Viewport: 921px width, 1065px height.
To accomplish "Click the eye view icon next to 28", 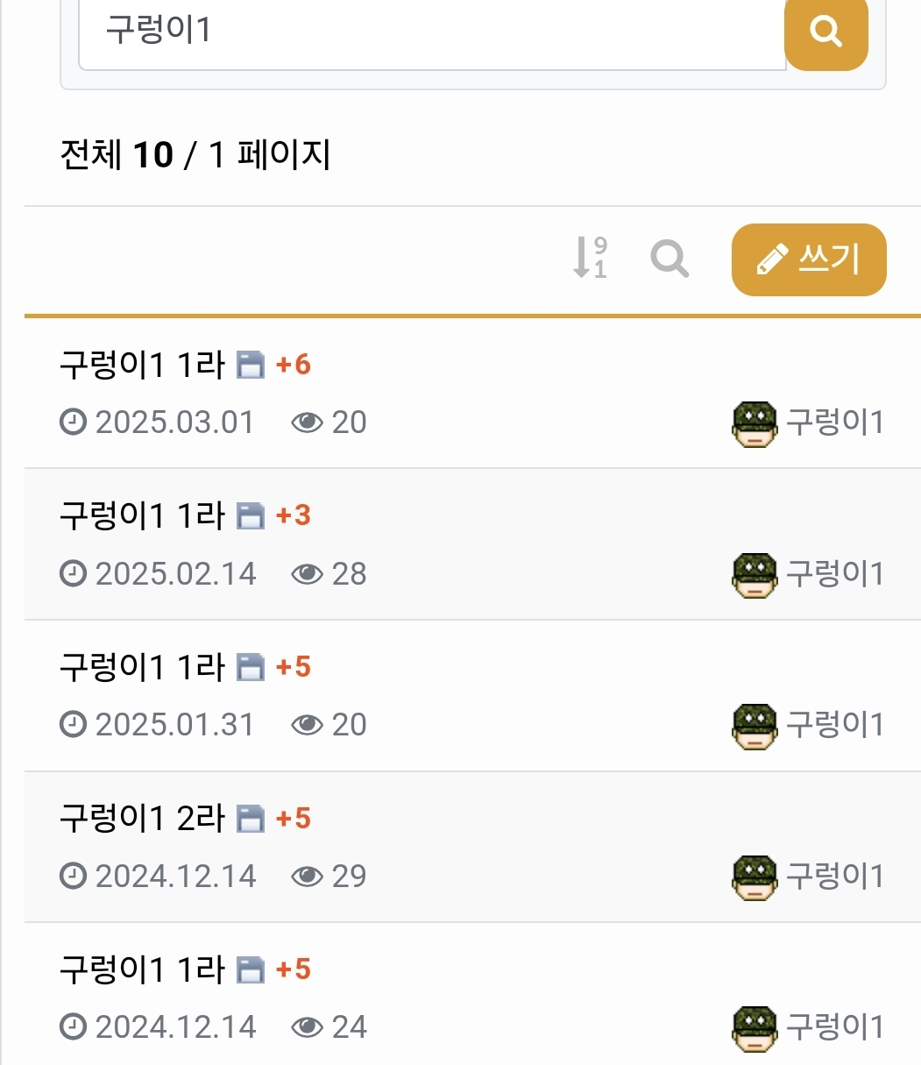I will click(307, 574).
